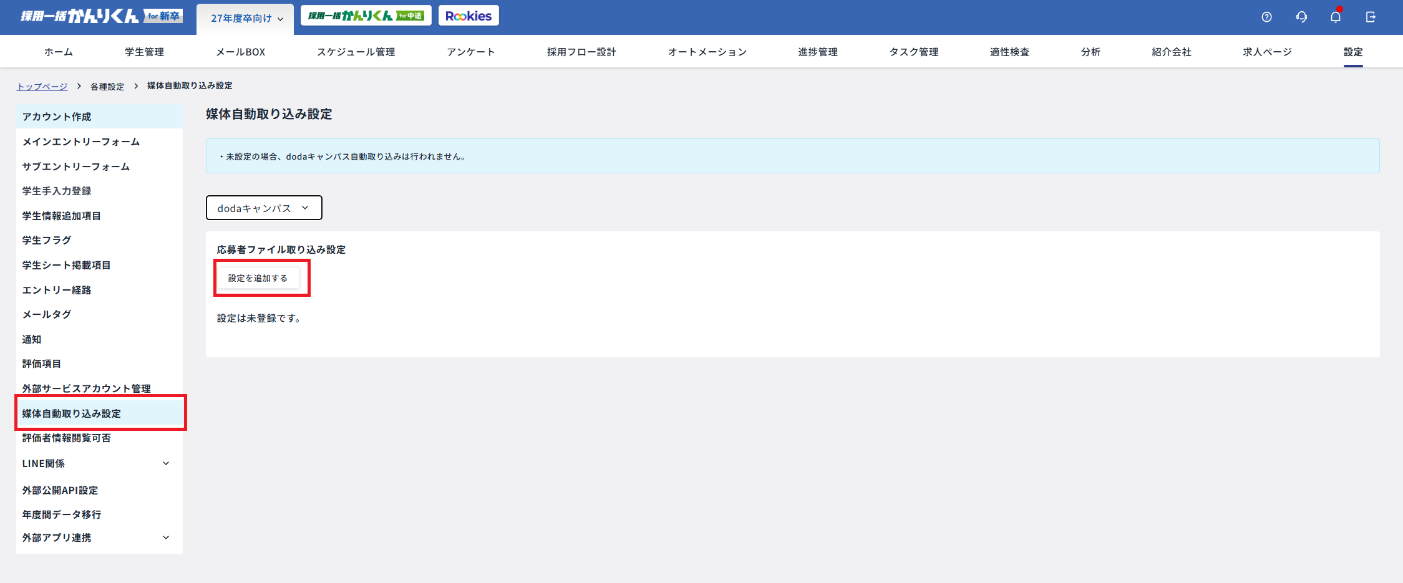Click the Rookies logo button
This screenshot has height=583, width=1403.
[x=468, y=16]
